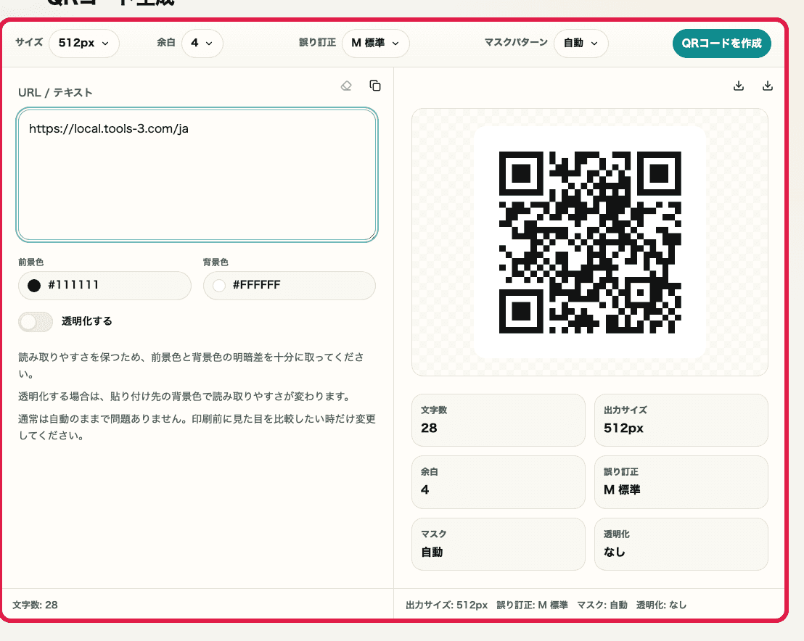Click the #111111 foreground color field
This screenshot has width=804, height=641.
(104, 285)
